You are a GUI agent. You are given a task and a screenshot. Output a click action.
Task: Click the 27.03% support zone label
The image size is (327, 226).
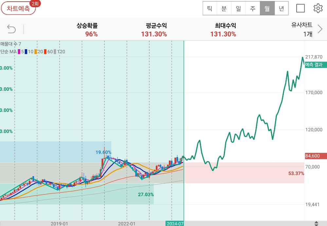pyautogui.click(x=145, y=195)
